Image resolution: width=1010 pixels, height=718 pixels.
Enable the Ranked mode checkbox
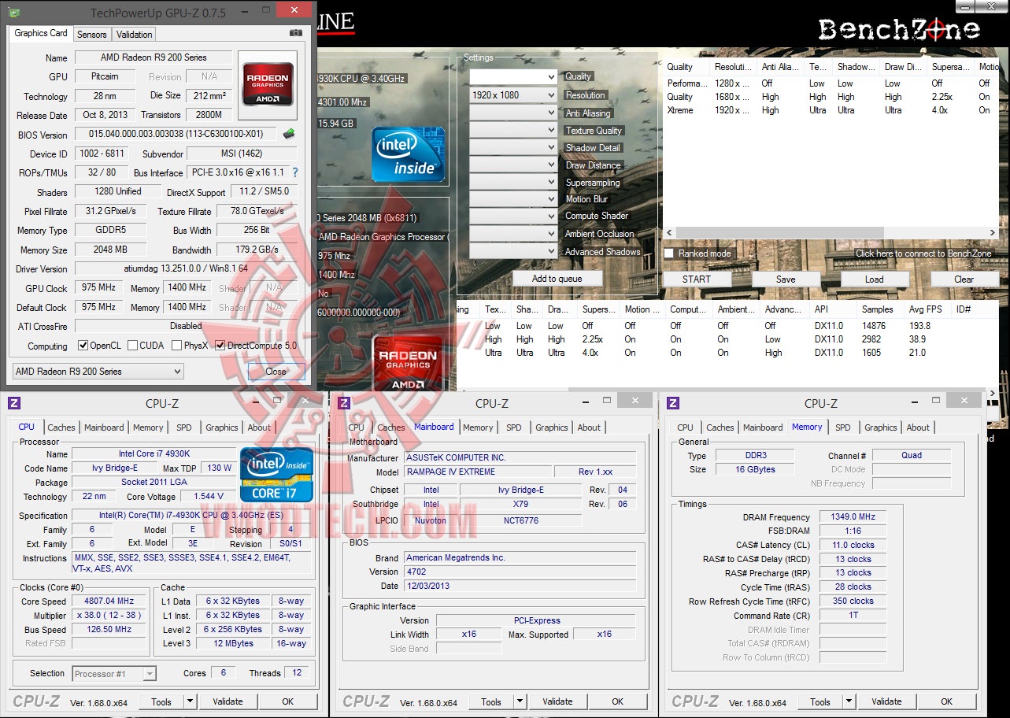668,254
